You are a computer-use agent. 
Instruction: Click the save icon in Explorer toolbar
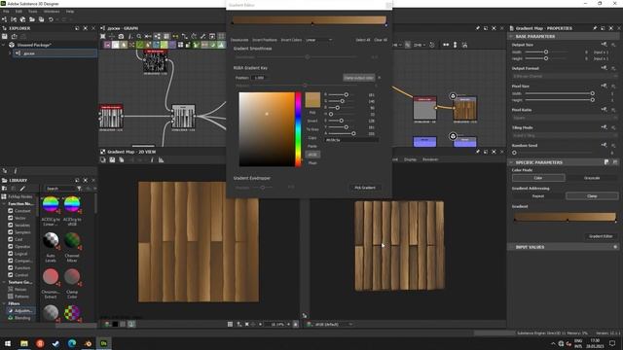coord(5,36)
